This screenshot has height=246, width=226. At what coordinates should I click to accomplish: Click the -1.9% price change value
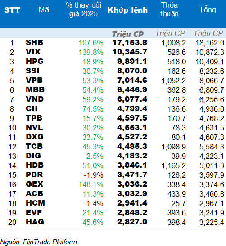click(x=94, y=175)
